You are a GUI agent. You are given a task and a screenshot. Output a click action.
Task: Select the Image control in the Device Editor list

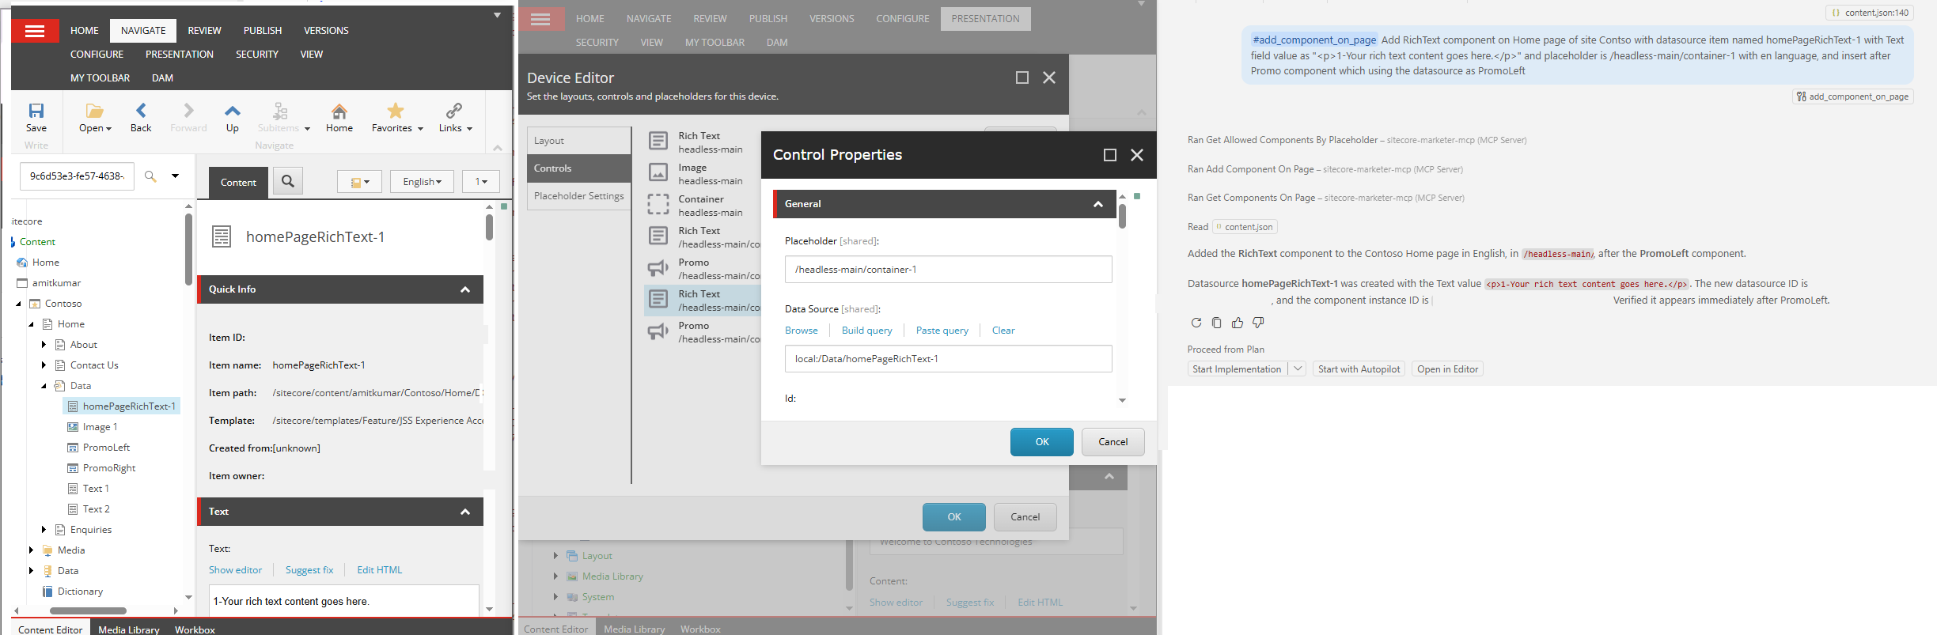703,174
